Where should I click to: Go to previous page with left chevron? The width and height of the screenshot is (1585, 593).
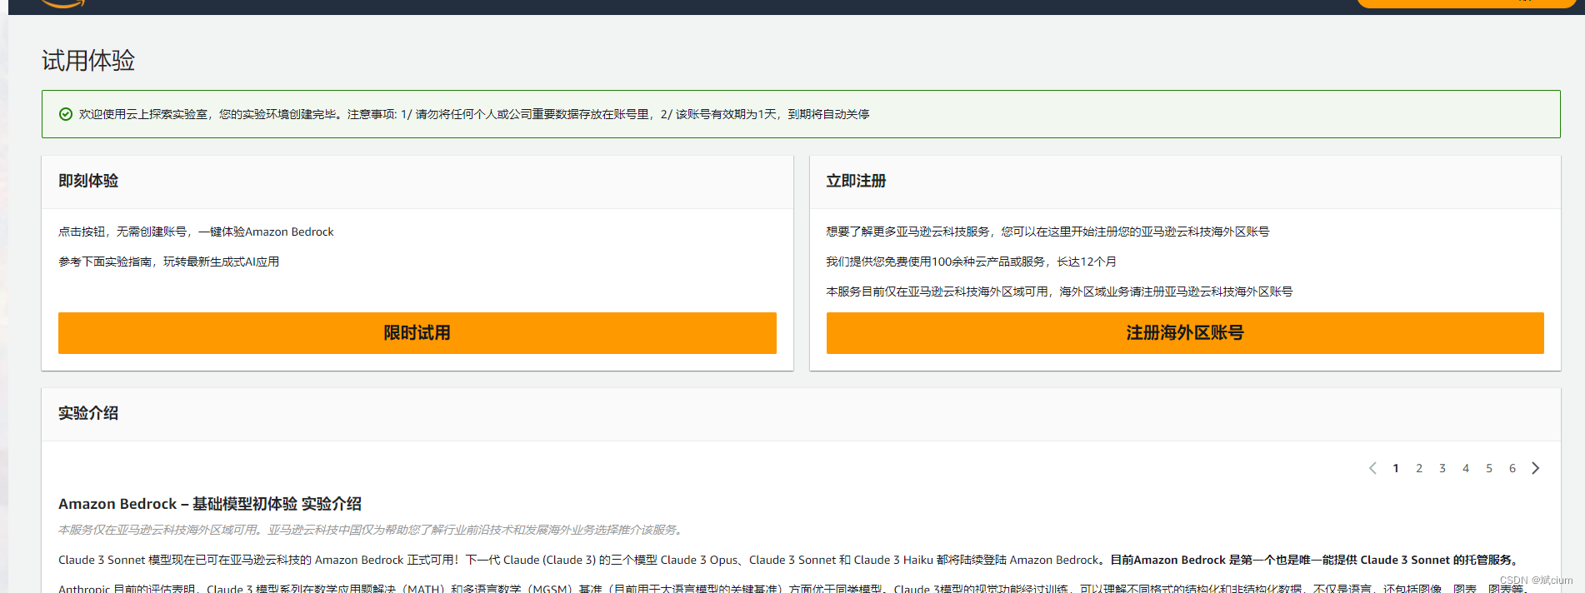pyautogui.click(x=1372, y=468)
